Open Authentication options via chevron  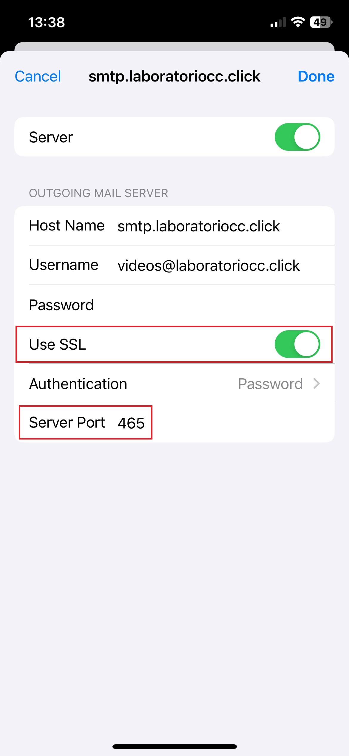point(316,383)
